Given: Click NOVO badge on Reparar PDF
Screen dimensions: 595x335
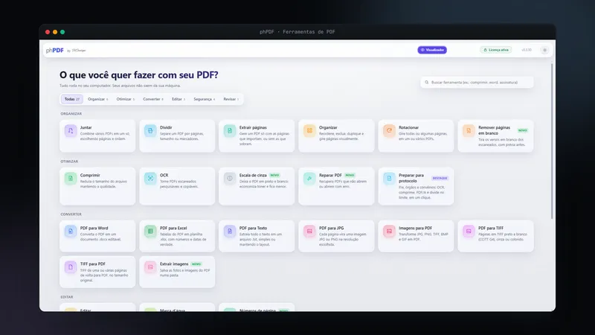Looking at the screenshot, I should pos(350,175).
